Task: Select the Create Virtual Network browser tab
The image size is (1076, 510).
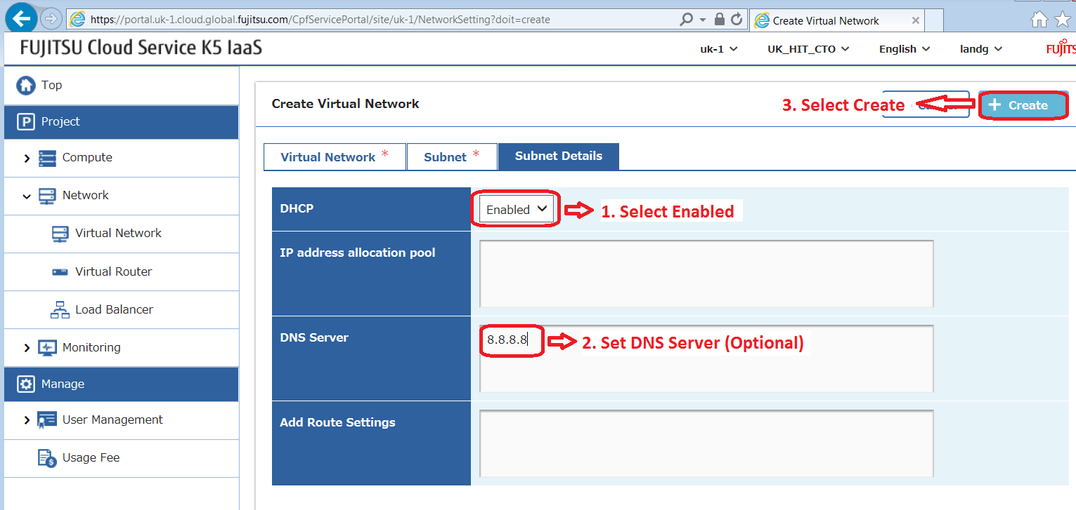Action: [836, 20]
